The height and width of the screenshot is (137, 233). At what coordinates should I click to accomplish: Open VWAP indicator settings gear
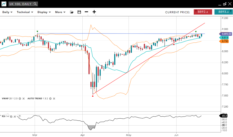[20, 98]
